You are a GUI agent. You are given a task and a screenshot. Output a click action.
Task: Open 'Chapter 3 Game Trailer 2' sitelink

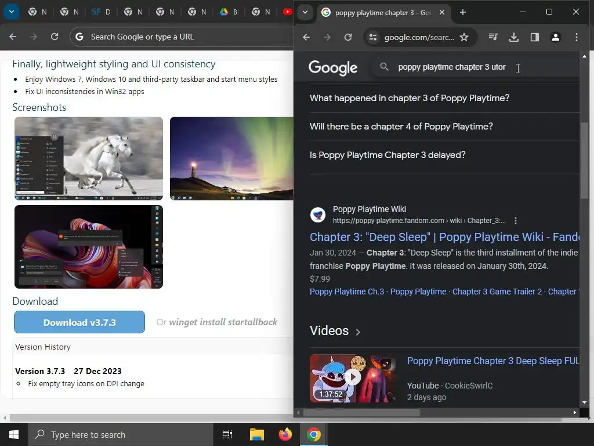[x=497, y=292]
